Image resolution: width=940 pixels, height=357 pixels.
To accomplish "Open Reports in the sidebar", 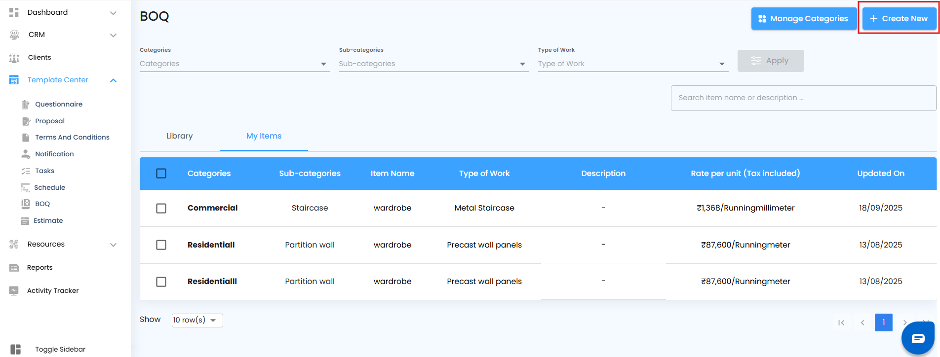I will click(39, 267).
